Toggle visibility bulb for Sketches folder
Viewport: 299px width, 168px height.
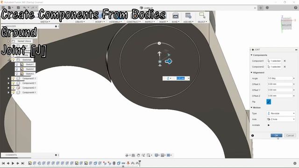click(x=14, y=60)
